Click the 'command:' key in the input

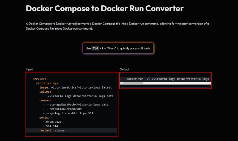pos(46,100)
